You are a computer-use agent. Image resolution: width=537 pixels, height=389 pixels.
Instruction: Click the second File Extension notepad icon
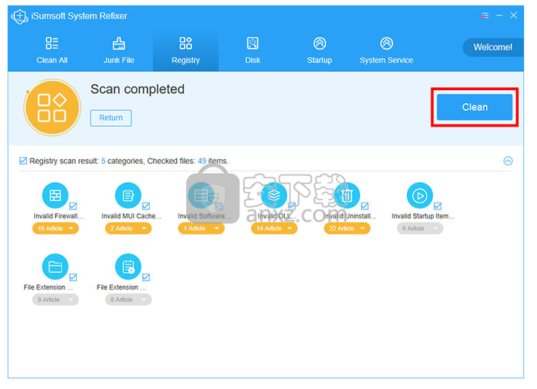128,266
